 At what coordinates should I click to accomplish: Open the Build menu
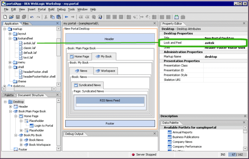[51, 9]
